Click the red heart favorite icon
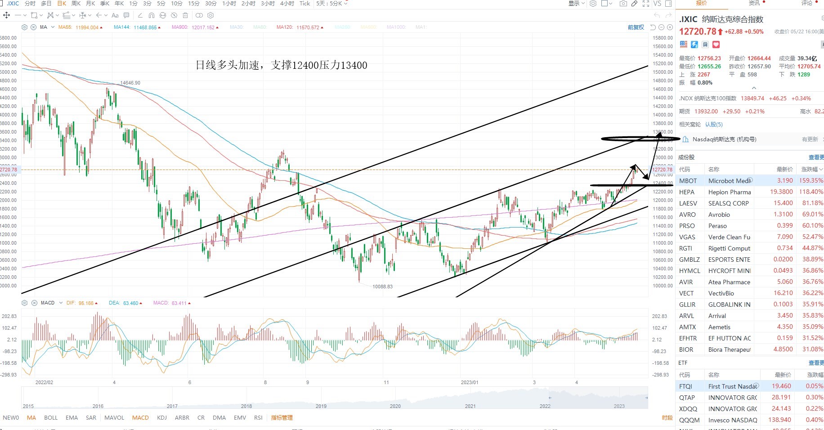 (716, 45)
